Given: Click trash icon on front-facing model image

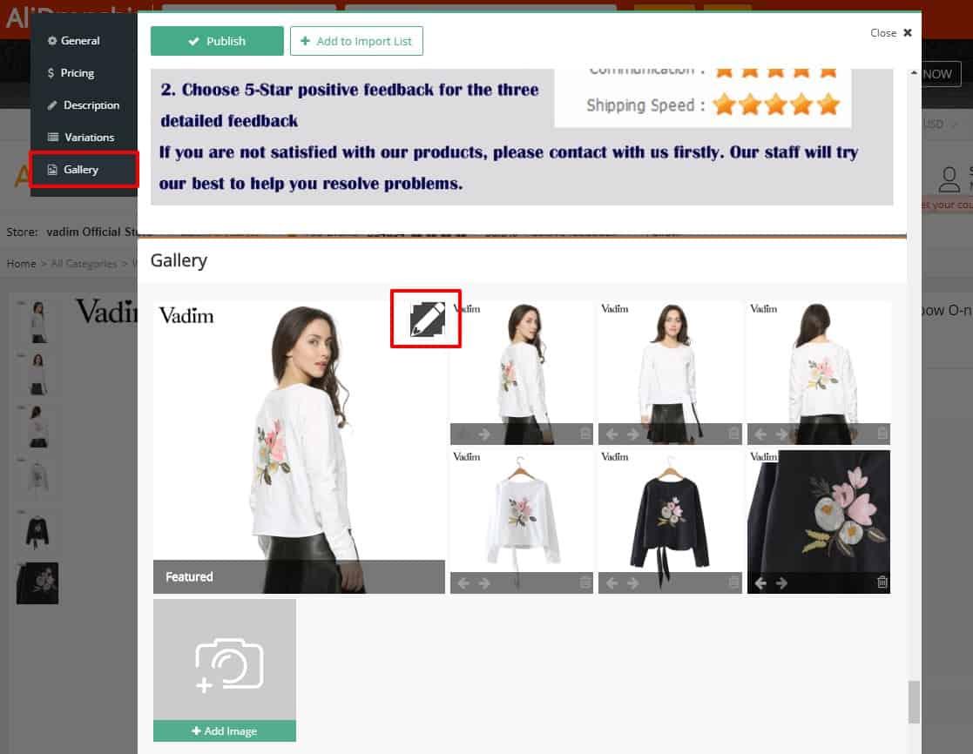Looking at the screenshot, I should [x=733, y=434].
